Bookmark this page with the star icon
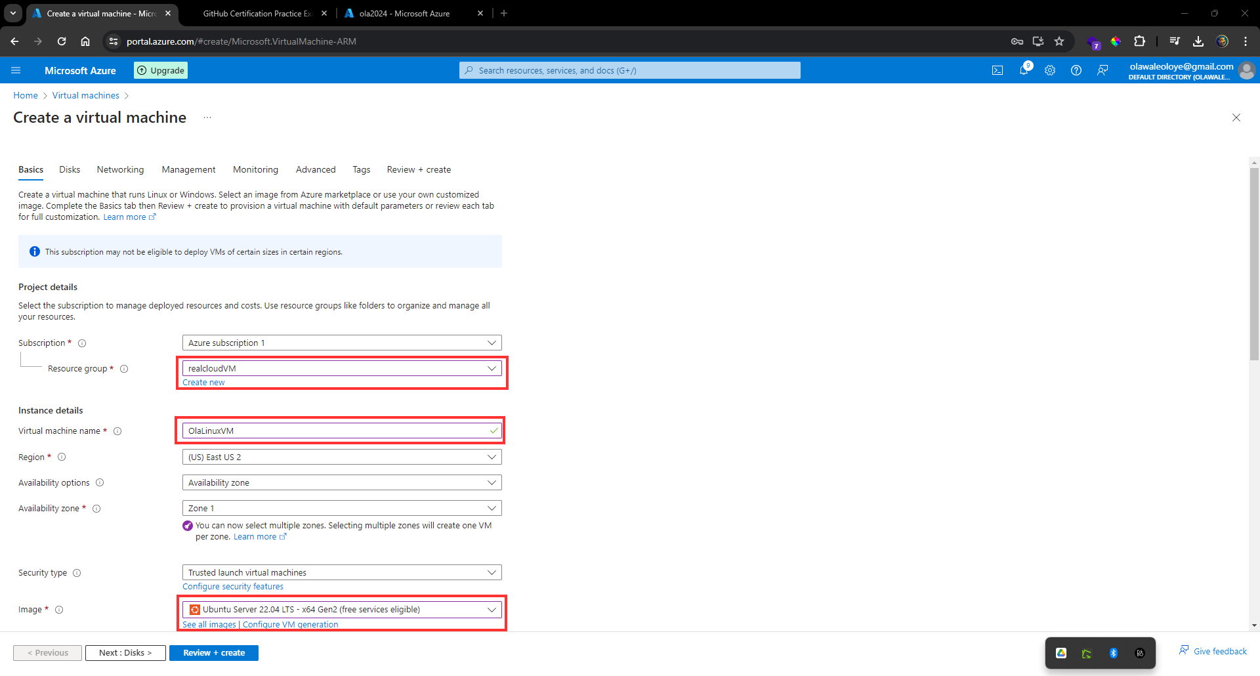The image size is (1260, 676). 1059,41
